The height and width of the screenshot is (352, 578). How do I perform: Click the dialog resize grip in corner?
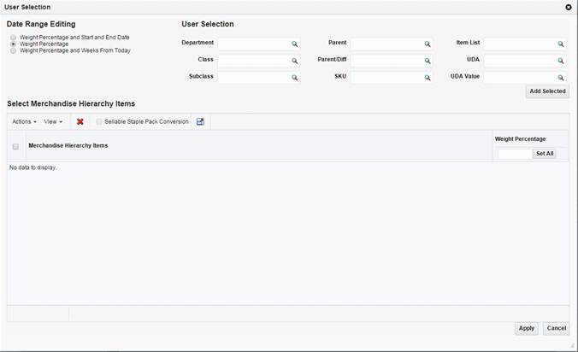[573, 345]
